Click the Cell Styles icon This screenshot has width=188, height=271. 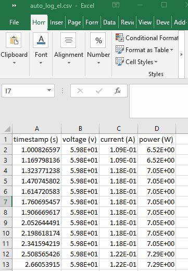[x=120, y=61]
